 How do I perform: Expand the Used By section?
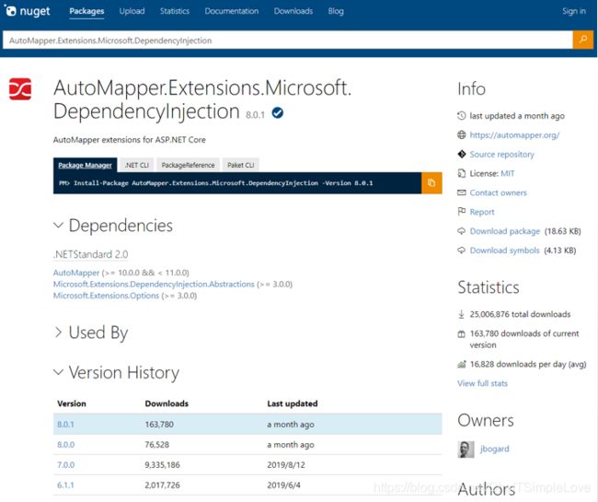tap(58, 333)
